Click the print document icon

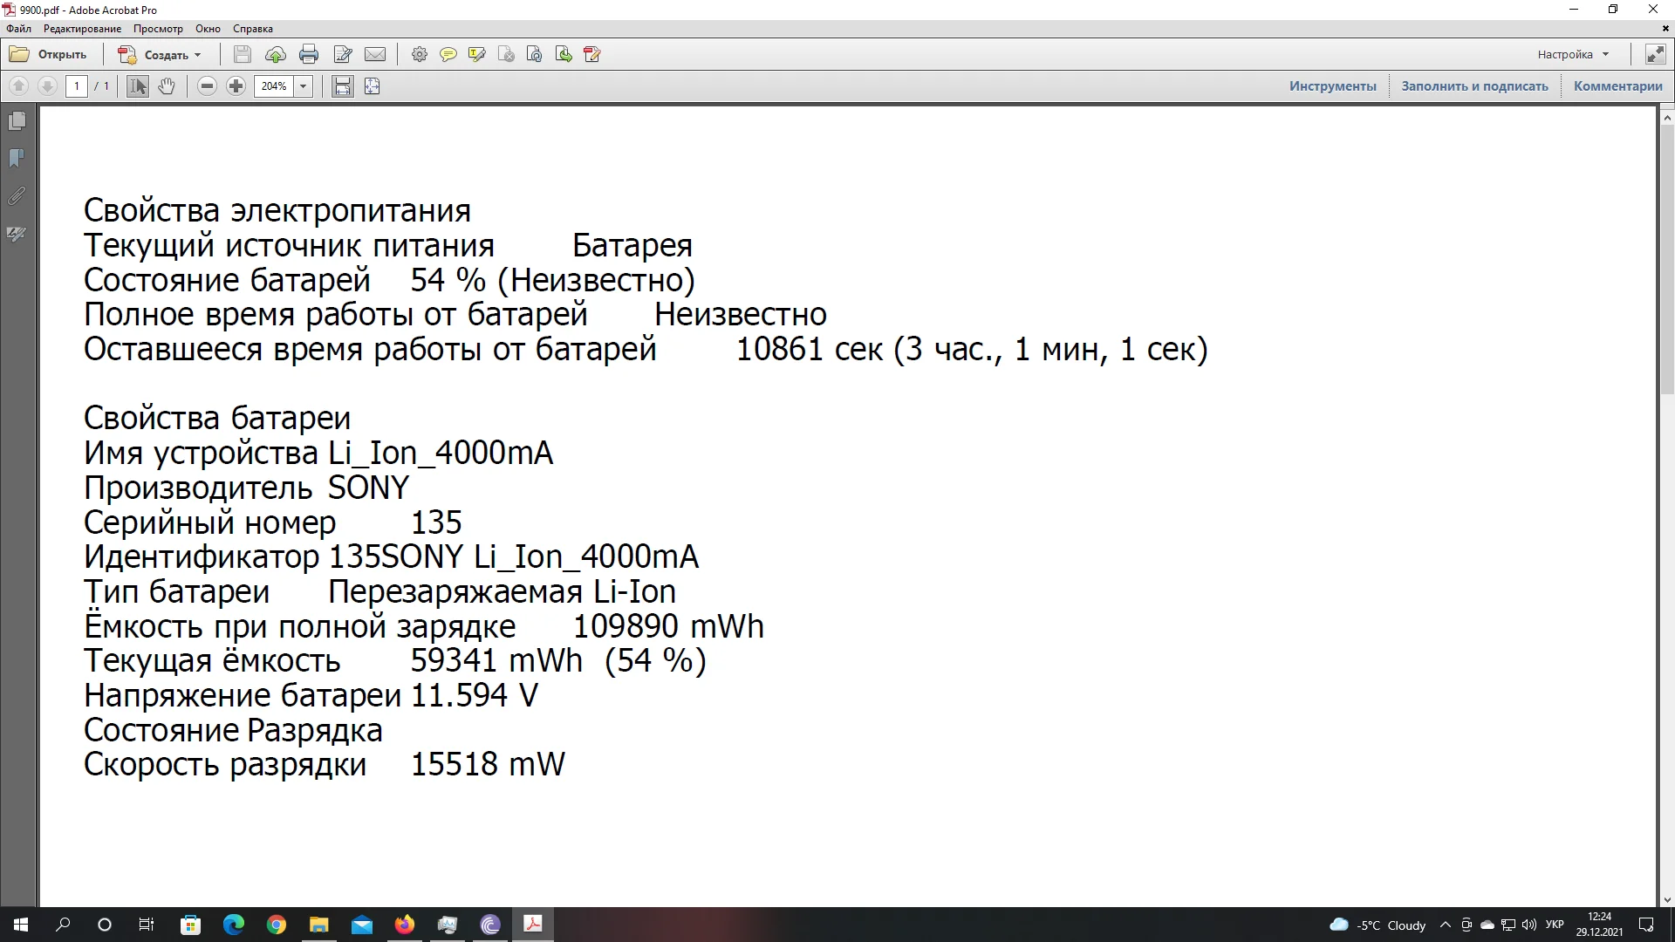pyautogui.click(x=309, y=55)
